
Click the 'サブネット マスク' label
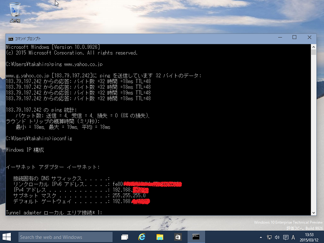tap(34, 195)
